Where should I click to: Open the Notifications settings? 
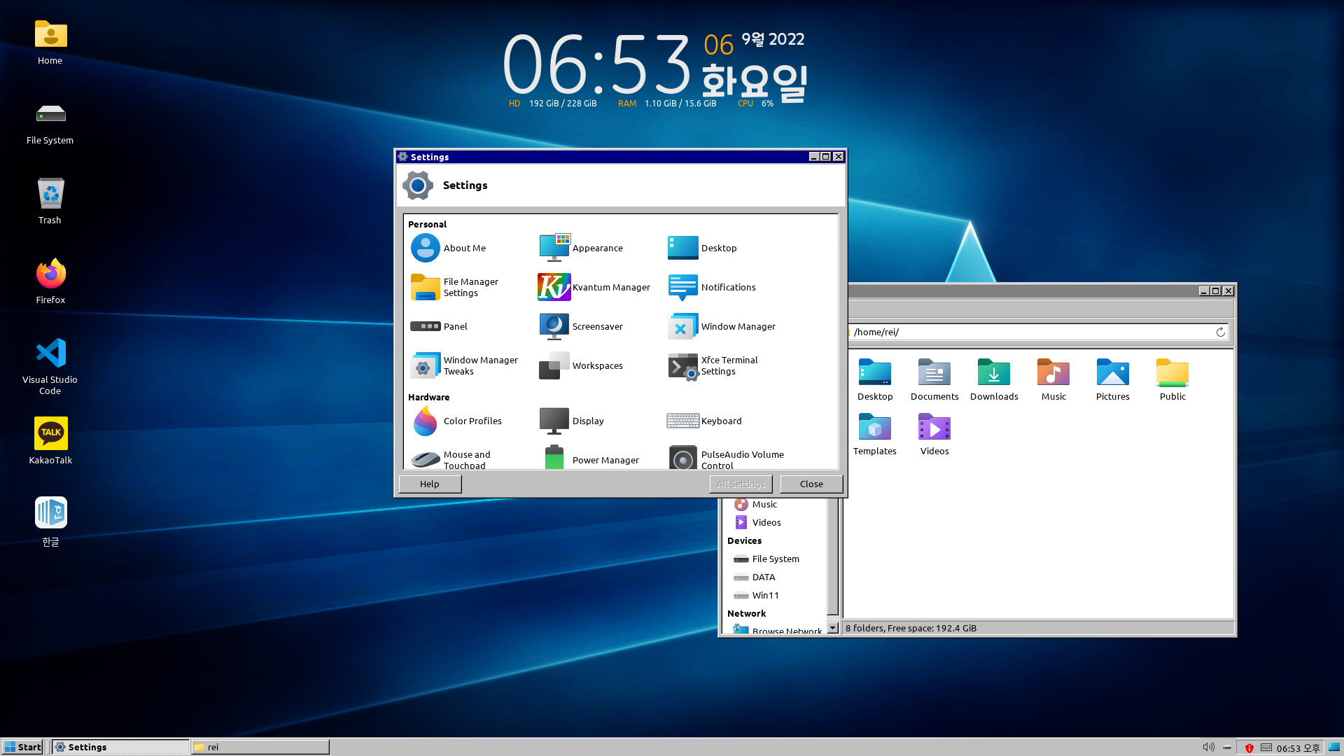click(x=683, y=287)
